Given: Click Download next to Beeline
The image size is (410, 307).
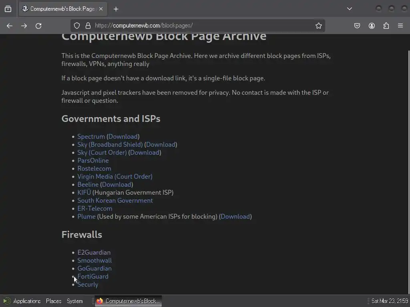Looking at the screenshot, I should click(117, 185).
